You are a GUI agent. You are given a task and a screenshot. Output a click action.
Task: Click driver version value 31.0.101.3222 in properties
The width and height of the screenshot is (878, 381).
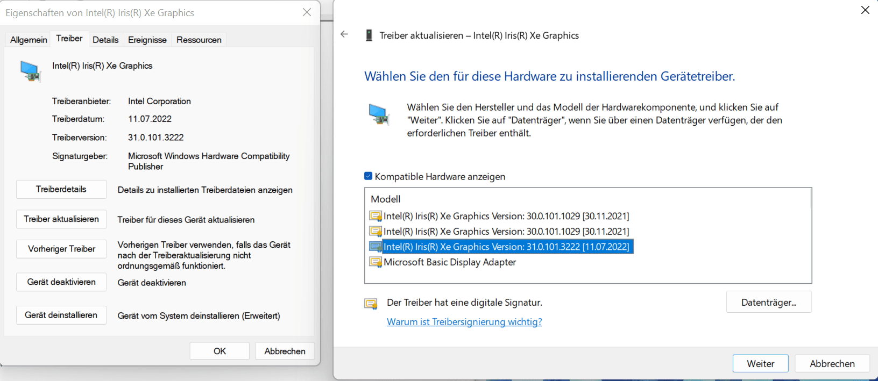pyautogui.click(x=156, y=138)
